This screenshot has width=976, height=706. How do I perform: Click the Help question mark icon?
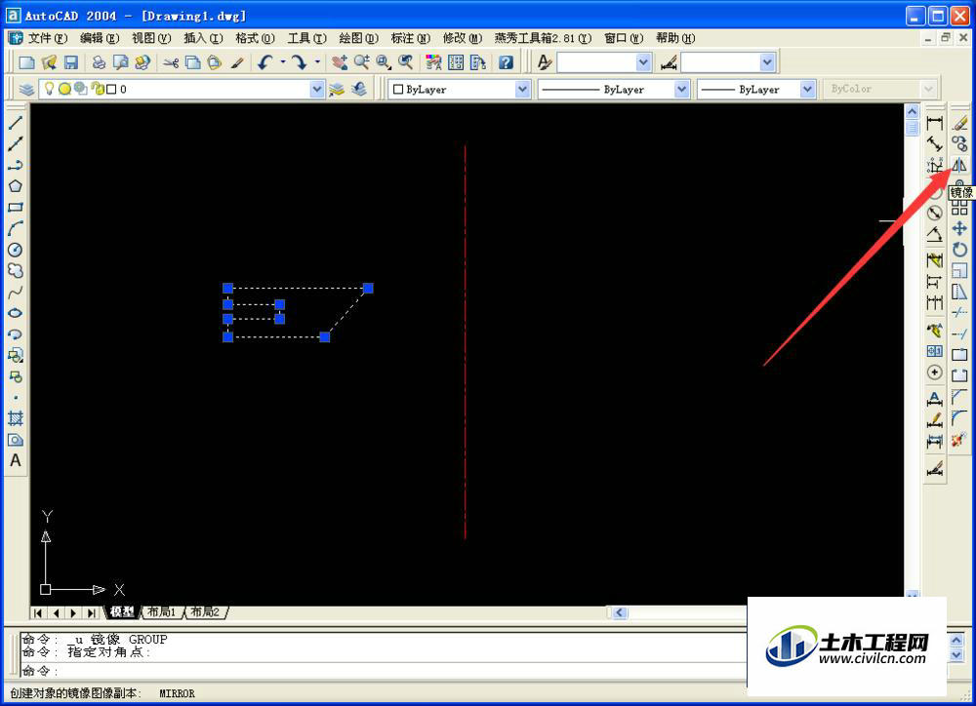click(506, 62)
